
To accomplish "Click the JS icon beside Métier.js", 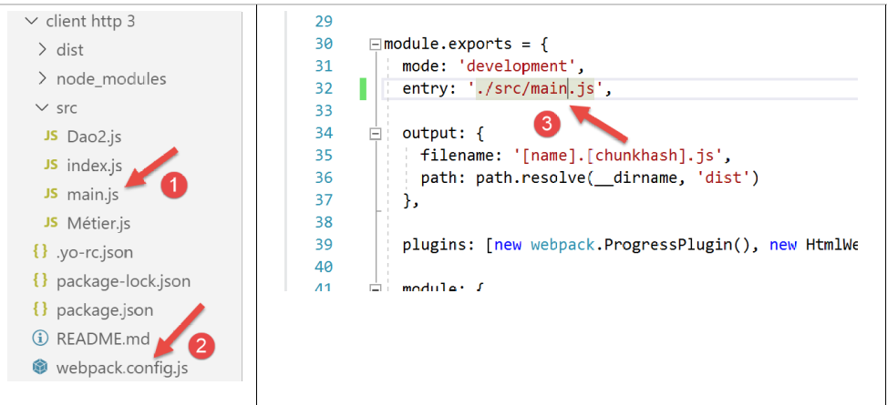I will click(50, 223).
